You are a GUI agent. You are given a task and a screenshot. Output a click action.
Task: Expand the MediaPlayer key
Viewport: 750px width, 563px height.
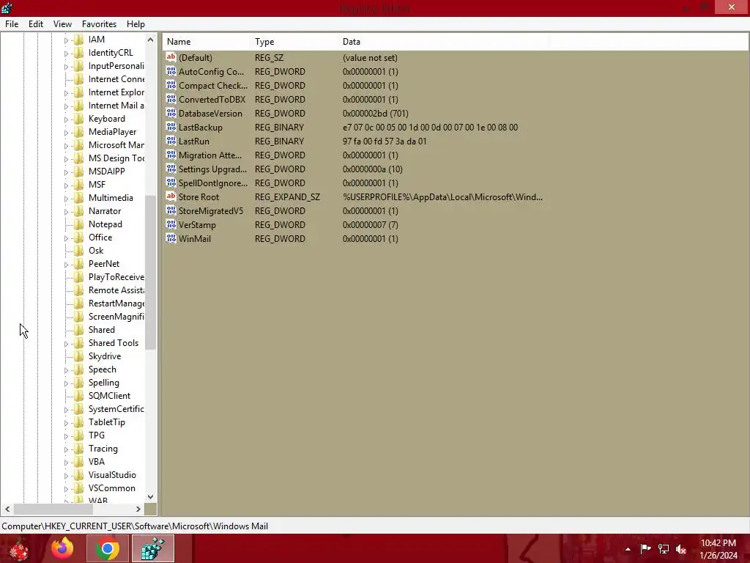tap(66, 133)
